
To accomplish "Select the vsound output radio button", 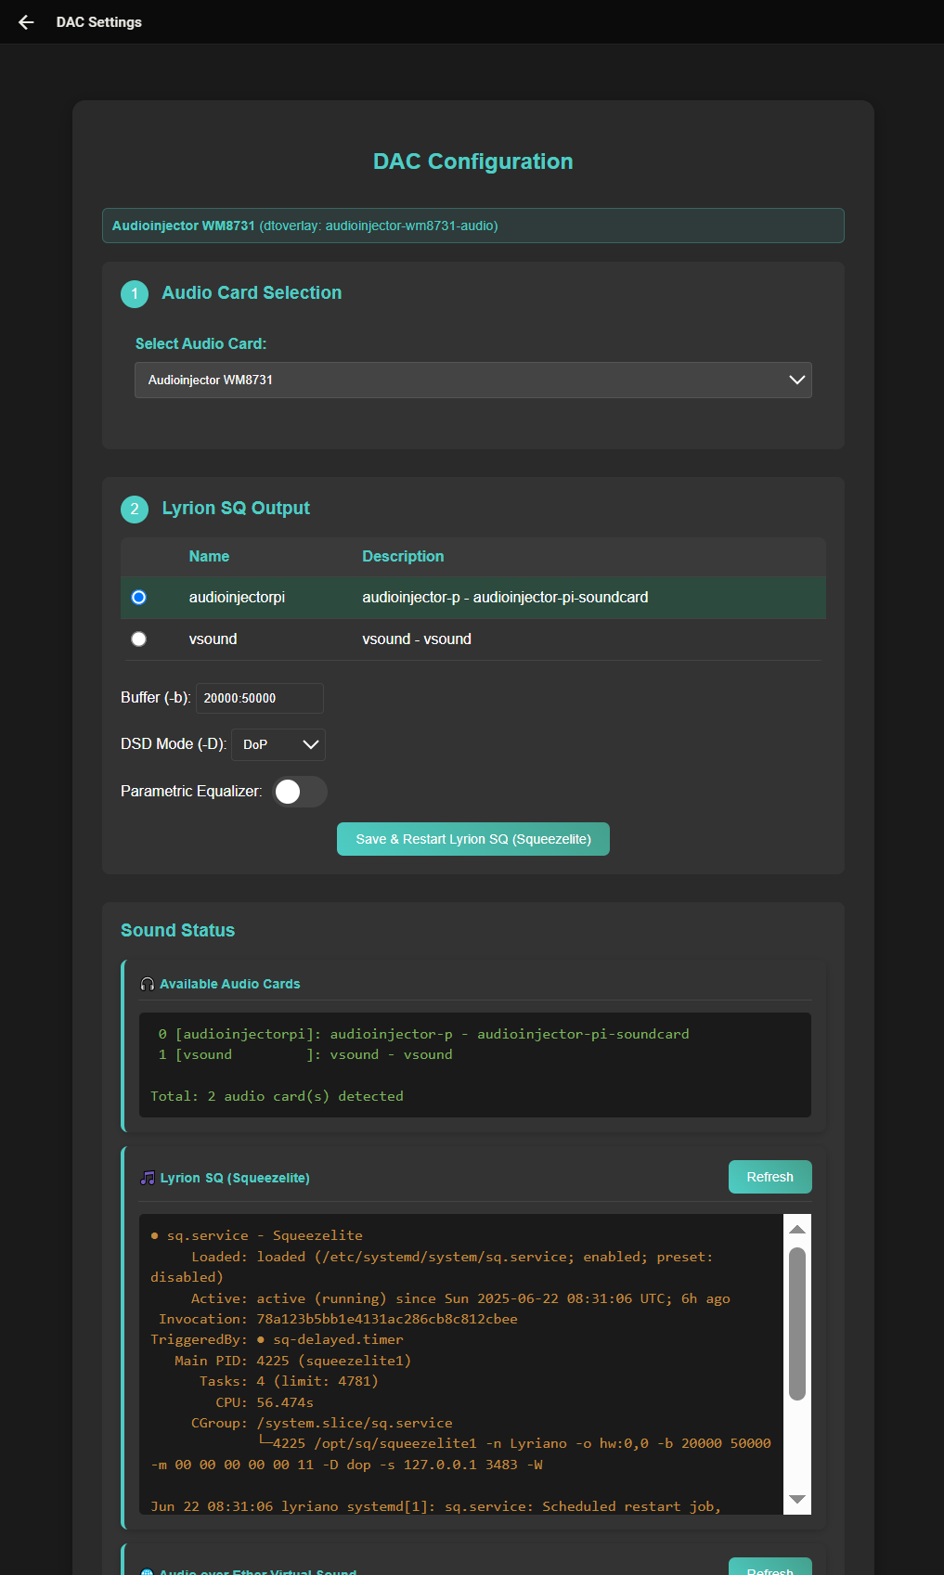I will tap(139, 639).
